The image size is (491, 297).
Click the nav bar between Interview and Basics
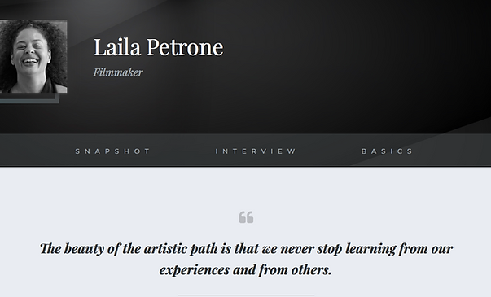tap(328, 151)
